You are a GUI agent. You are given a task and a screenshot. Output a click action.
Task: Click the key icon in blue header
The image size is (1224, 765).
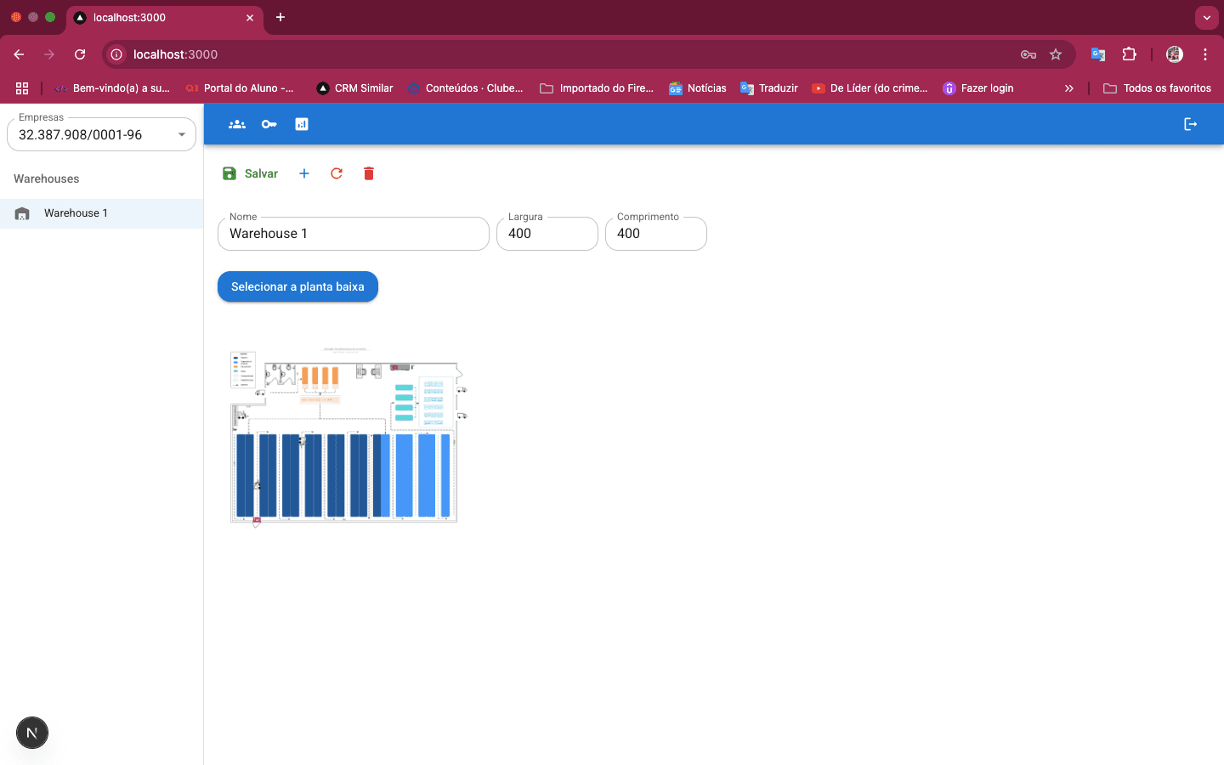click(x=269, y=124)
